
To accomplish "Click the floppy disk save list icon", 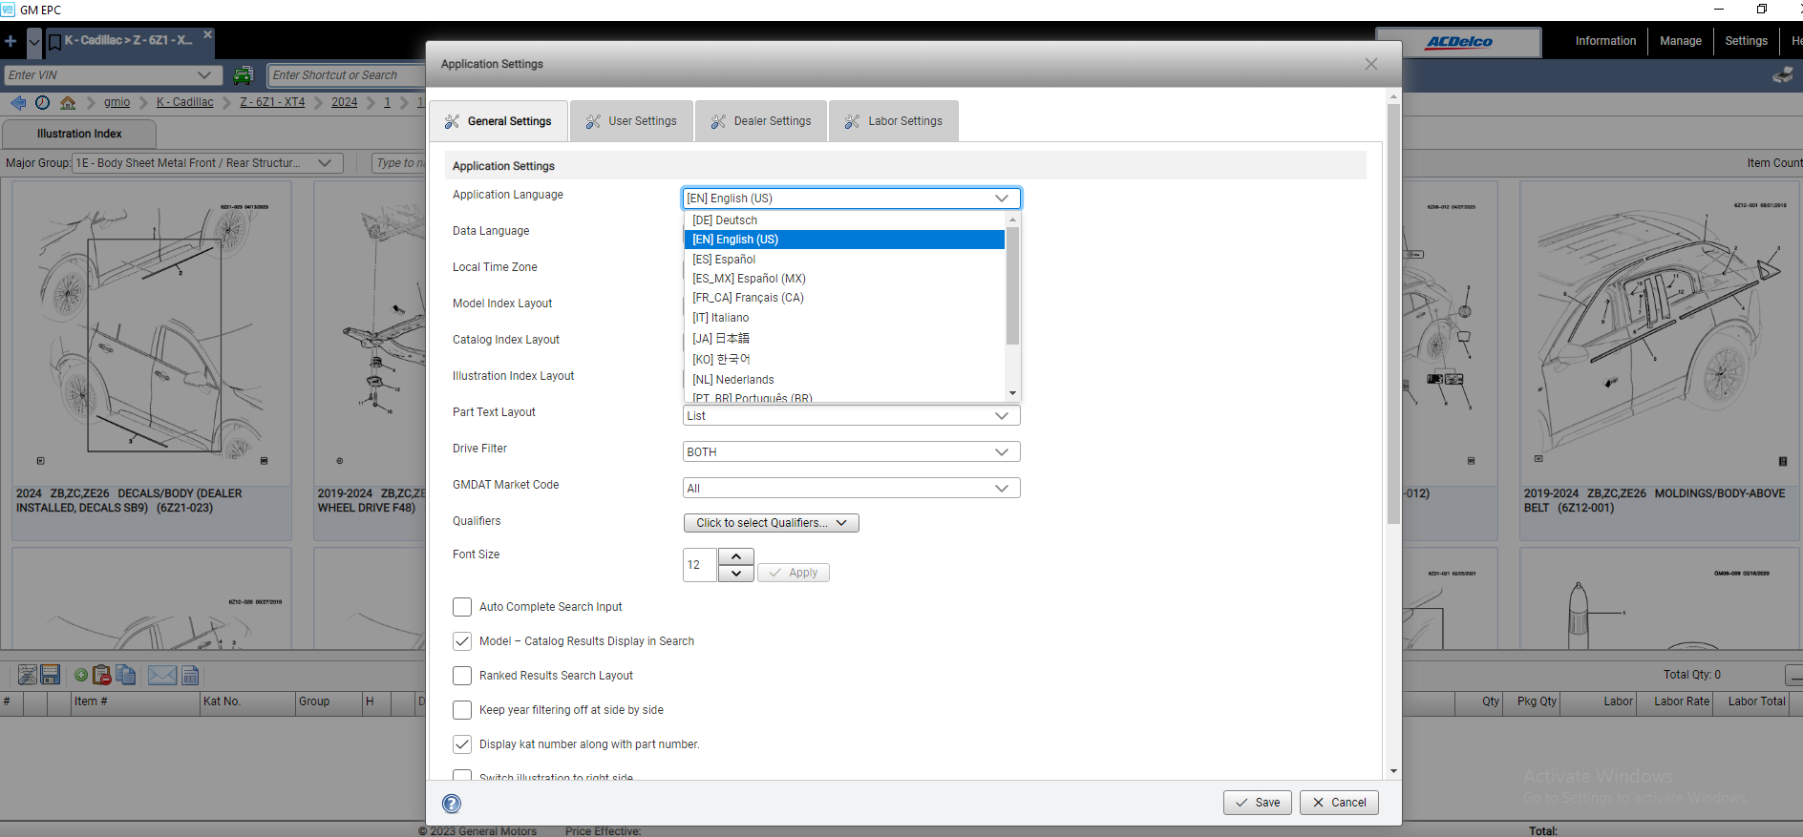I will point(51,675).
